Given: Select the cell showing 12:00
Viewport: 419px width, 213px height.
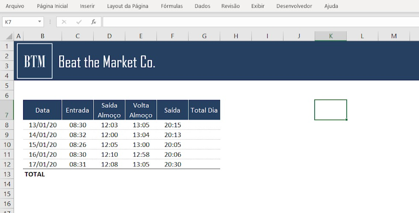Looking at the screenshot, I should [x=109, y=135].
